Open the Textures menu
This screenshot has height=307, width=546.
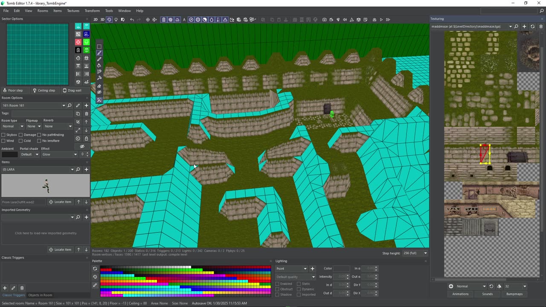(73, 11)
